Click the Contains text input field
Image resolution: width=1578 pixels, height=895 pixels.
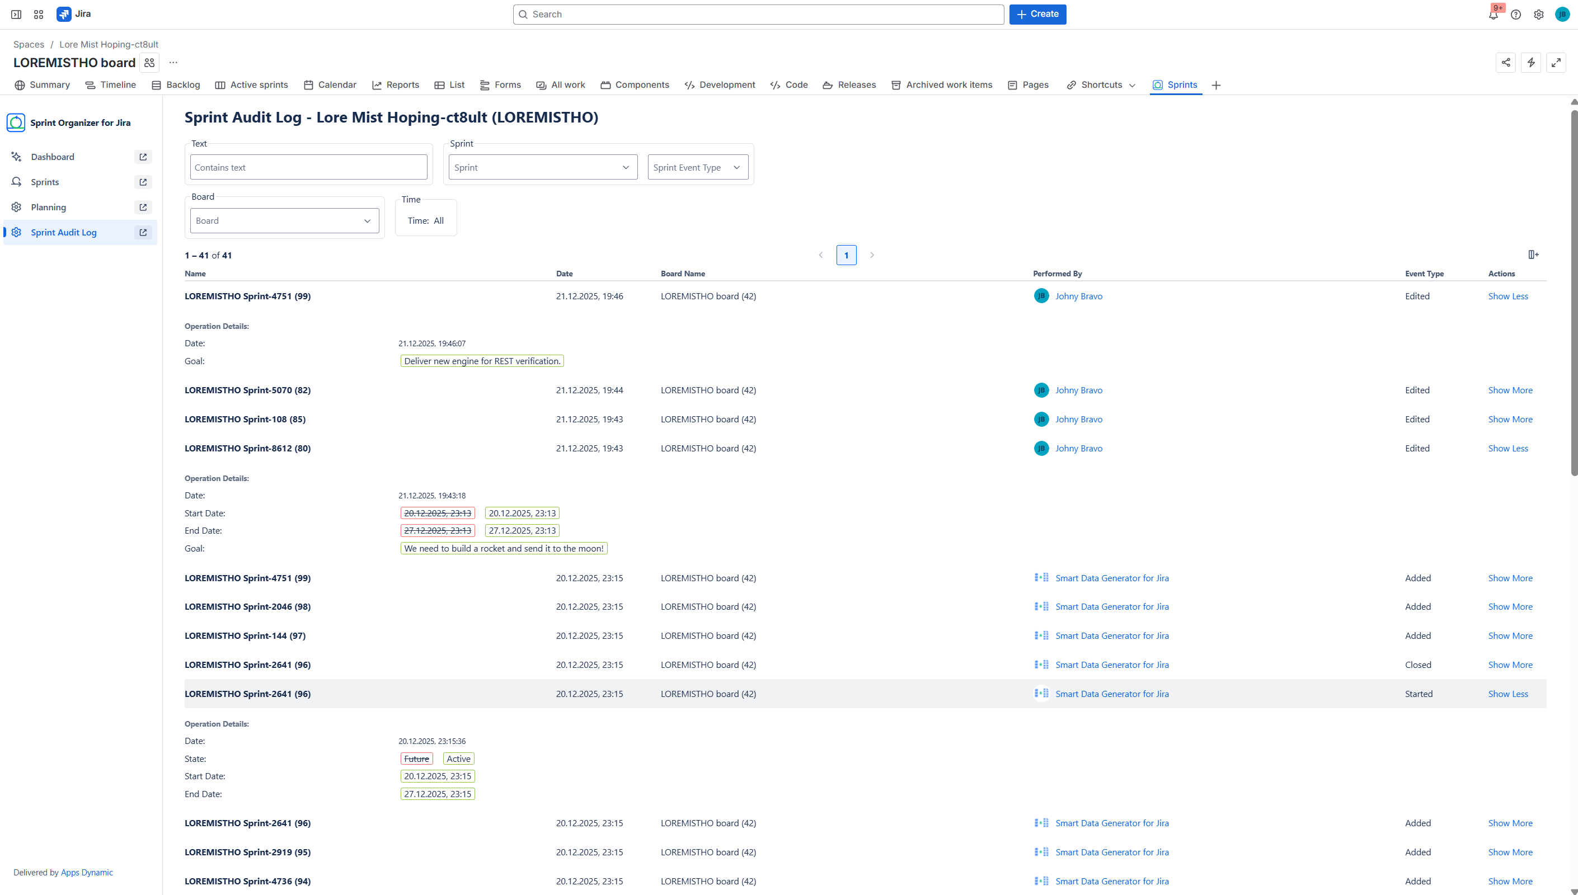coord(308,167)
